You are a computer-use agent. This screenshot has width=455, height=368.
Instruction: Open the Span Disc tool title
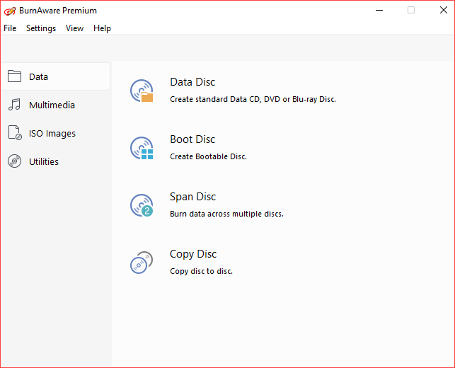pyautogui.click(x=192, y=197)
